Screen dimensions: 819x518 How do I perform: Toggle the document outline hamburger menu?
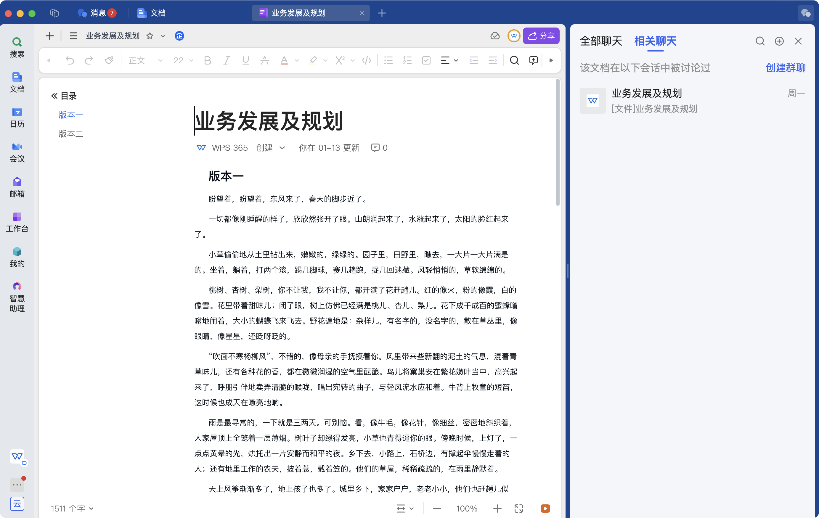pos(73,36)
